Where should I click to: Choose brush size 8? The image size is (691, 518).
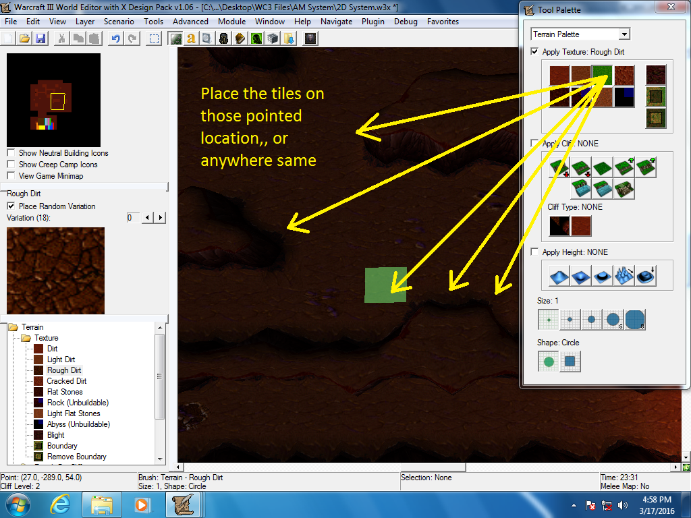point(635,320)
